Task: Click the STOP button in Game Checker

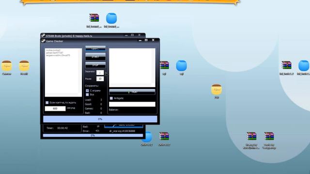Action: (95, 65)
